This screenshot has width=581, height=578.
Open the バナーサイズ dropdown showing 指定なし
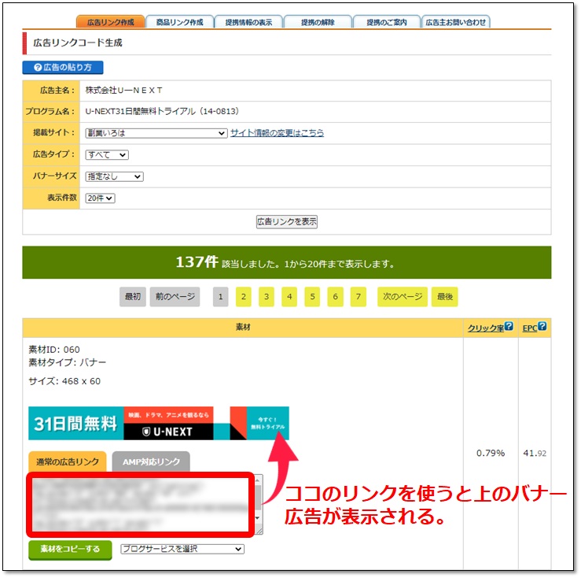tap(115, 176)
